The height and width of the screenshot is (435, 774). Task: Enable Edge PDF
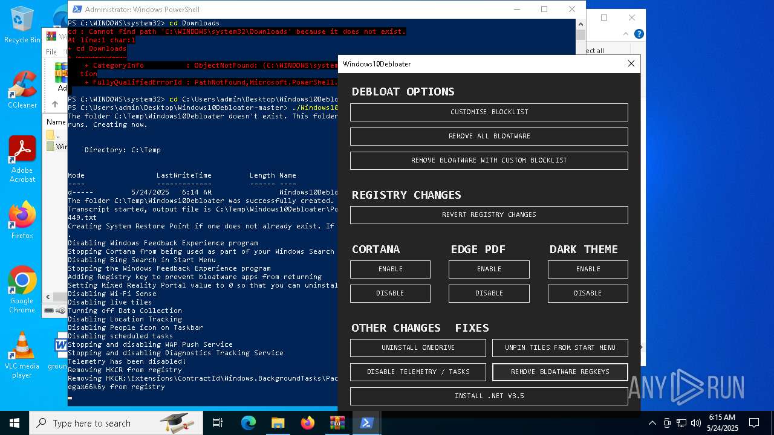[x=489, y=269]
